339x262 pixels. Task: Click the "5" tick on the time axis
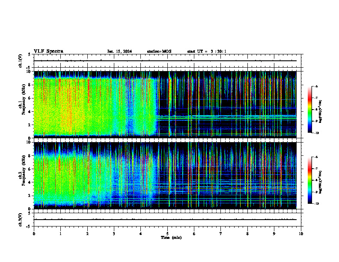tap(167, 234)
